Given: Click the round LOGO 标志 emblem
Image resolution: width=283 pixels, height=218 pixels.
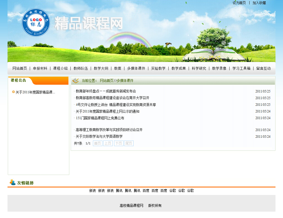Looking at the screenshot, I should (x=36, y=22).
